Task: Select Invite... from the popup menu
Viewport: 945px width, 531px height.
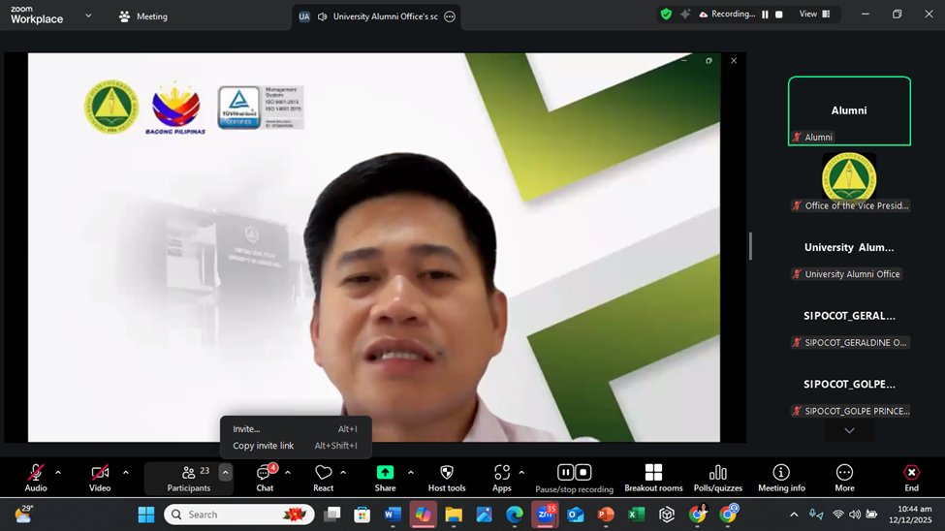Action: coord(247,429)
